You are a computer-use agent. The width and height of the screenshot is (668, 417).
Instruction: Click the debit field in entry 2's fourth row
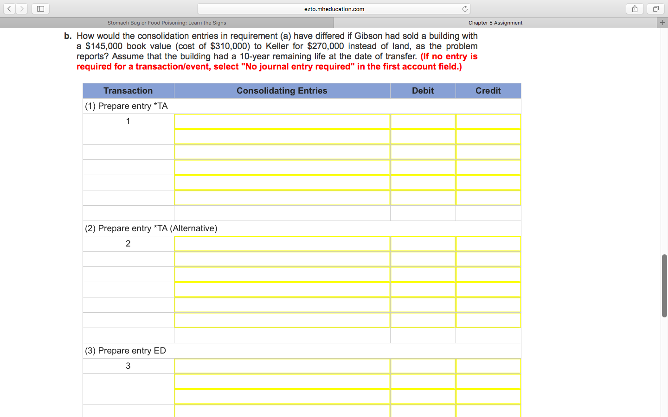[423, 290]
